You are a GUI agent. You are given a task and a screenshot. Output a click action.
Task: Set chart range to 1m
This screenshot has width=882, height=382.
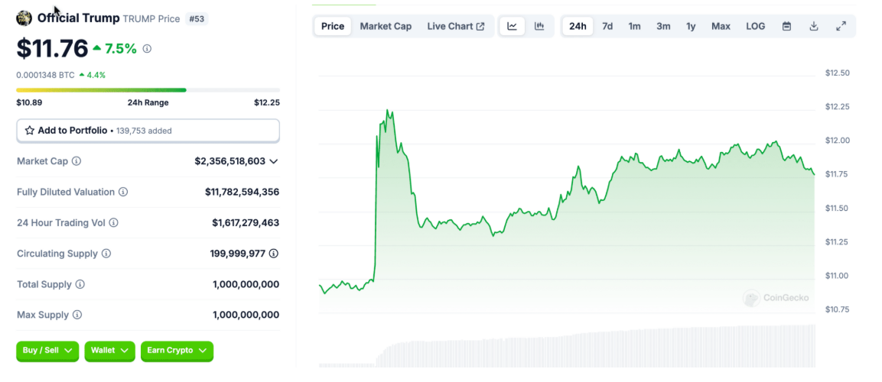click(x=634, y=27)
